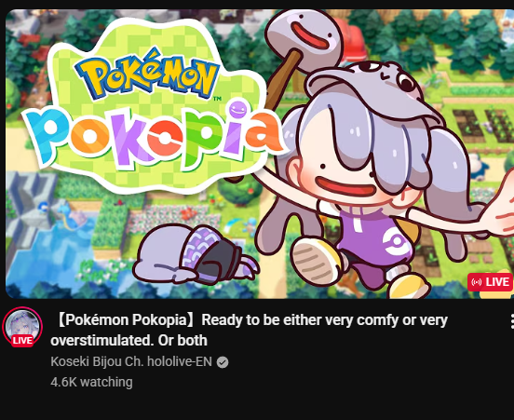
Task: Open the Pokémon Pokopia livestream title
Action: point(250,331)
